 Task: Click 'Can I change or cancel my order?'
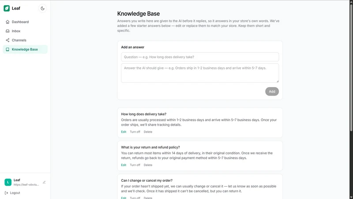[147, 180]
